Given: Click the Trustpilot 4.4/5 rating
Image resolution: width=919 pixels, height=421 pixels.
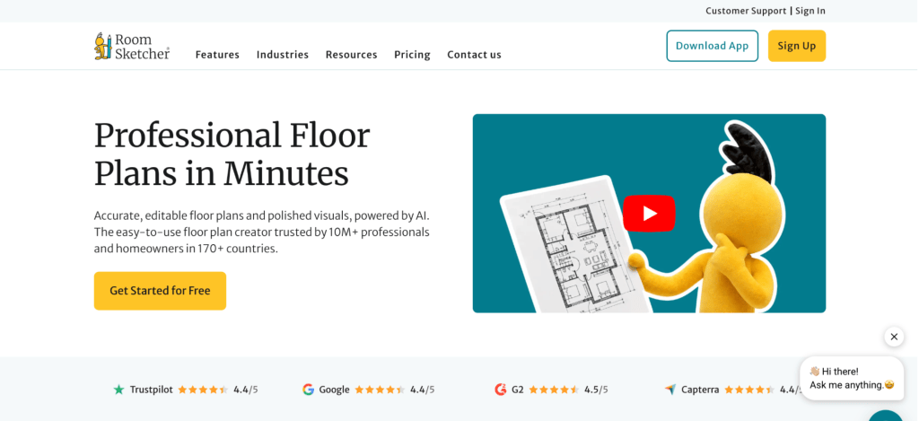Looking at the screenshot, I should (x=246, y=390).
